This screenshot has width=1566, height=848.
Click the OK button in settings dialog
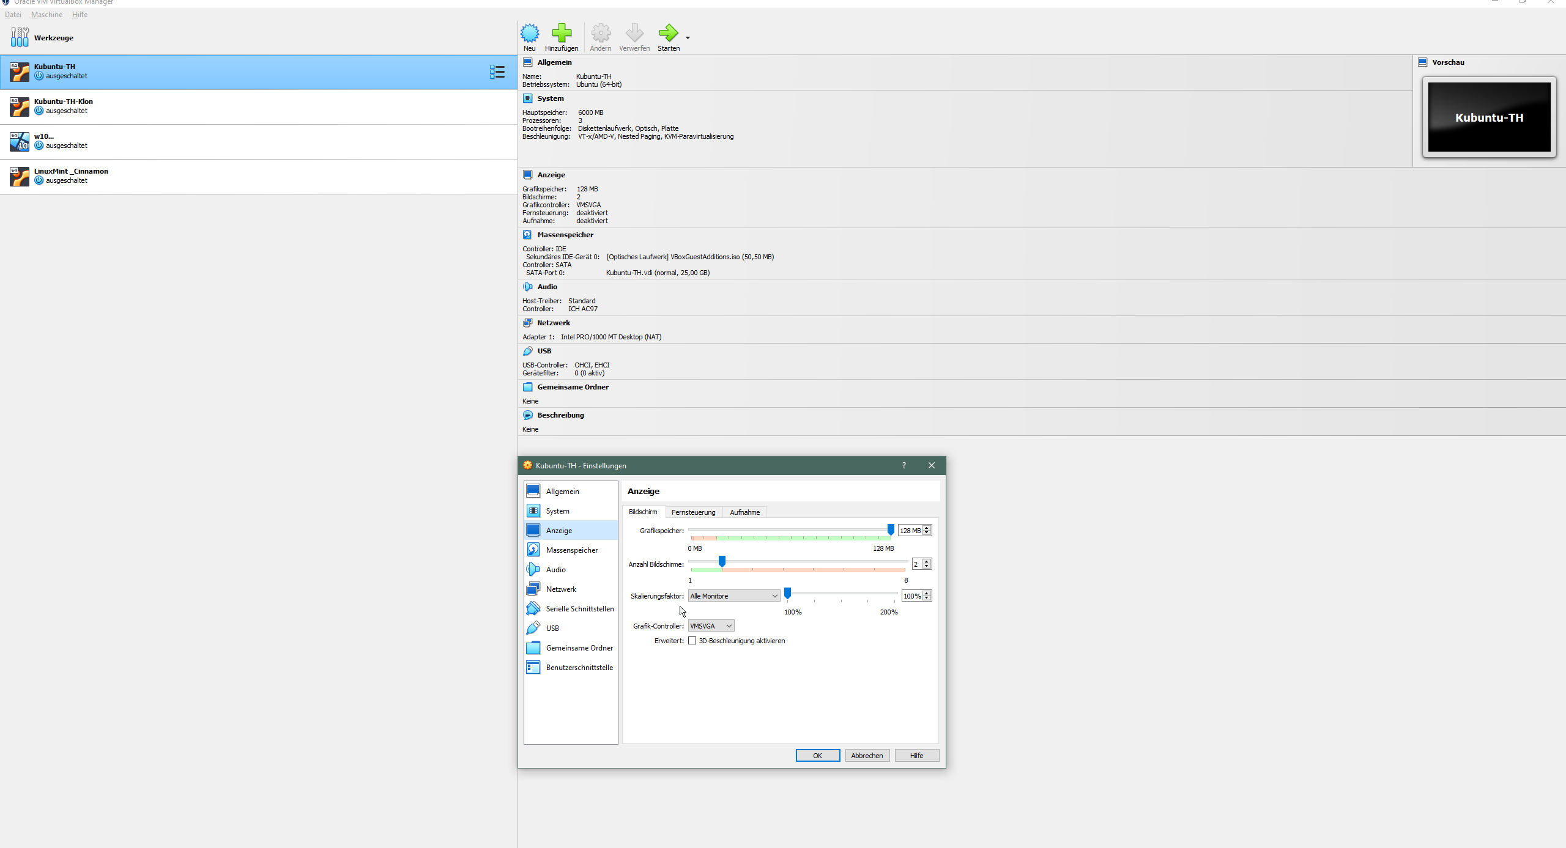point(817,756)
